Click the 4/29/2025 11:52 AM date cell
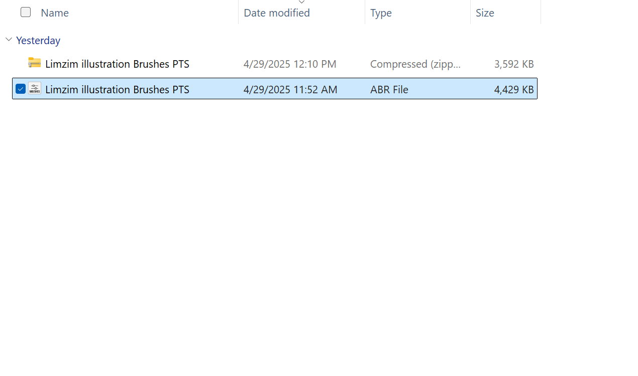The width and height of the screenshot is (638, 376). (290, 89)
